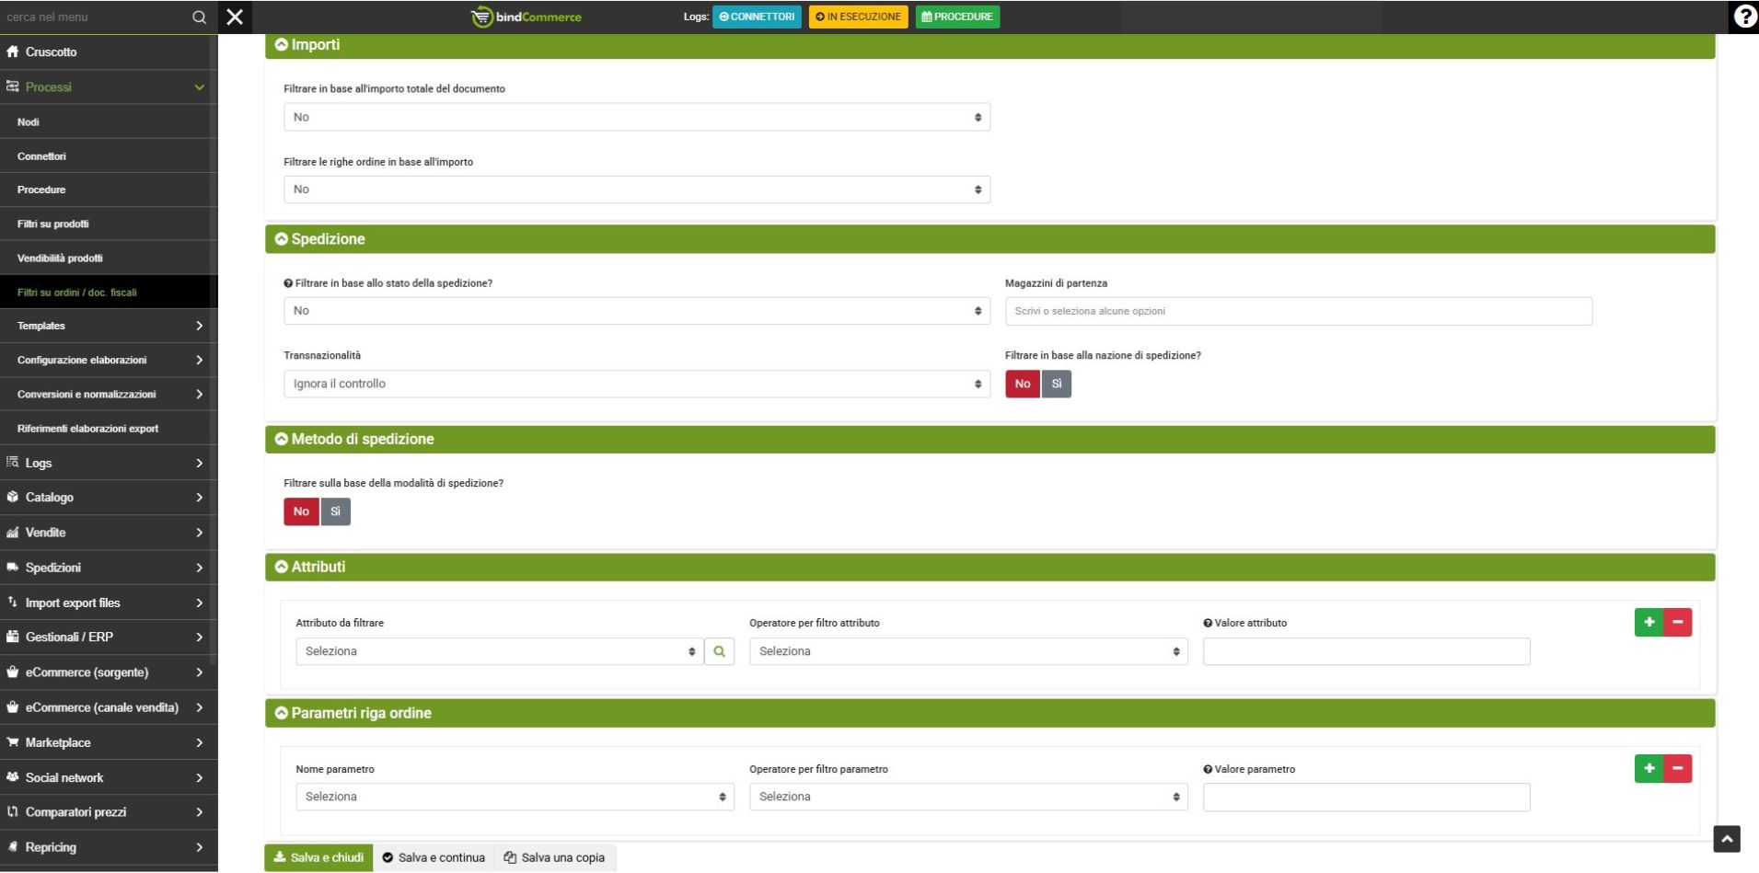
Task: Select No for modalità di spedizione filter
Action: tap(301, 511)
